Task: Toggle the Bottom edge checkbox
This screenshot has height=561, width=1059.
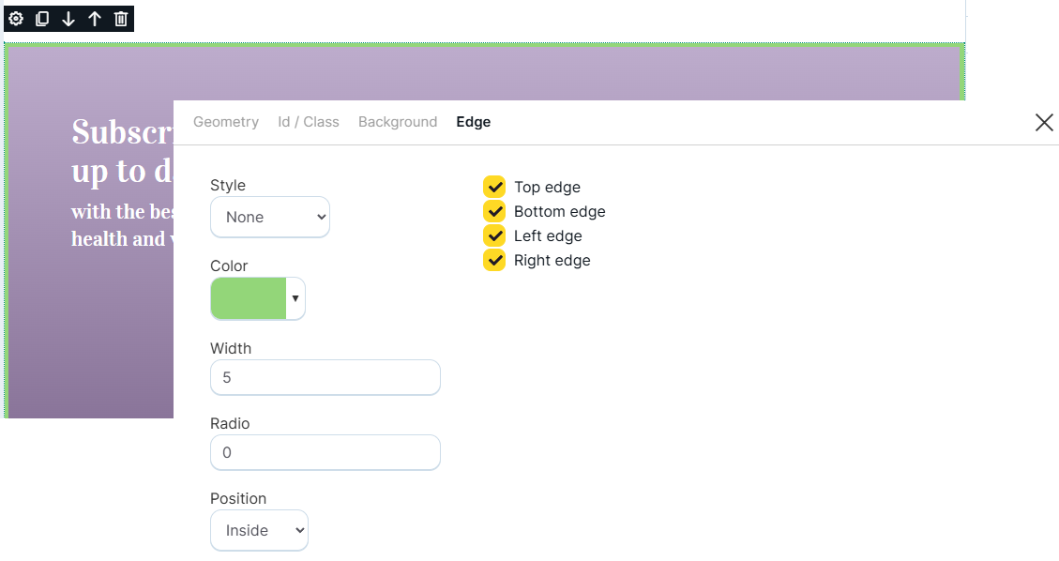Action: pos(494,211)
